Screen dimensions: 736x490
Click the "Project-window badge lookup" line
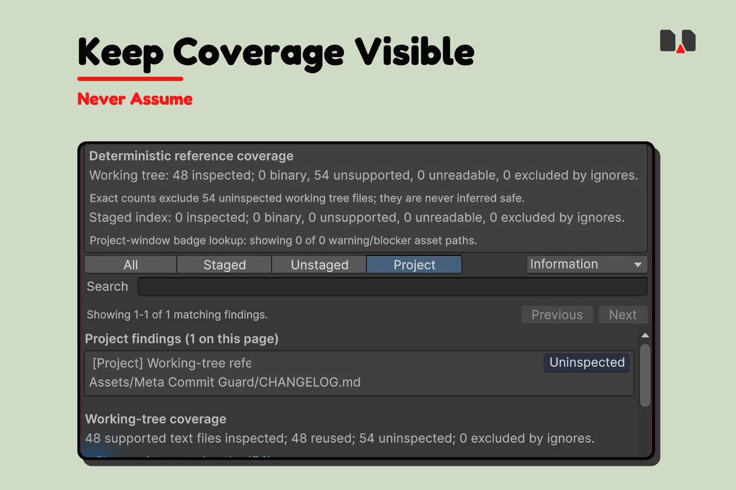283,241
